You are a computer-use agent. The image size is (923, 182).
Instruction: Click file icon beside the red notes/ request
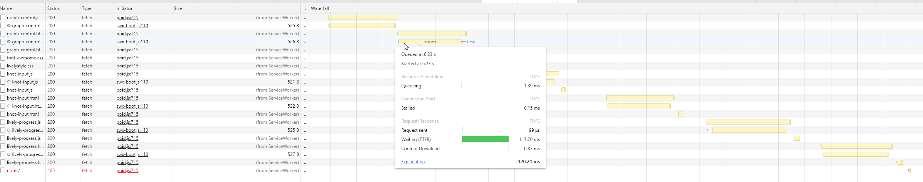[x=3, y=171]
